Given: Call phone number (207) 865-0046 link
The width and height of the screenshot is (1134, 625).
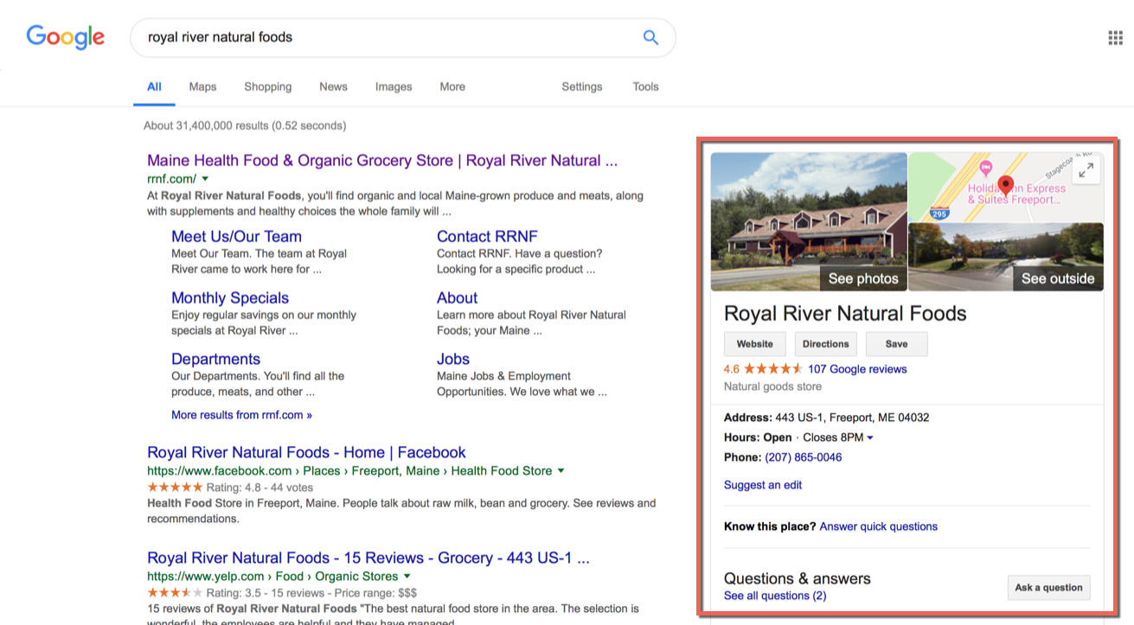Looking at the screenshot, I should coord(804,457).
